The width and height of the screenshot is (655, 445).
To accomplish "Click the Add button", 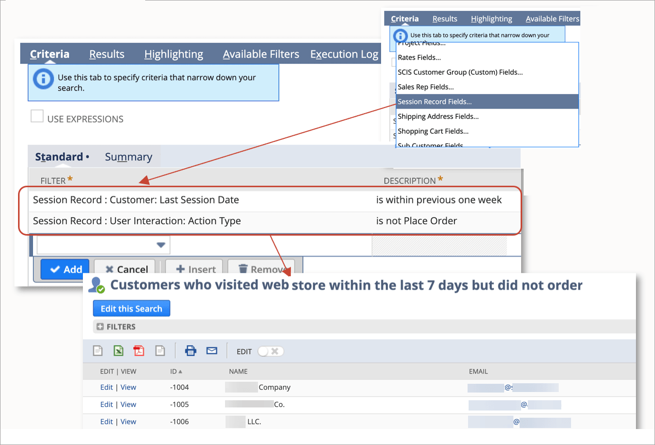I will 65,269.
